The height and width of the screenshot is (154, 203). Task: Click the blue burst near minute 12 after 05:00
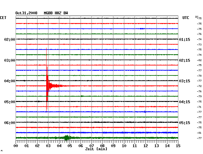tap(145, 112)
